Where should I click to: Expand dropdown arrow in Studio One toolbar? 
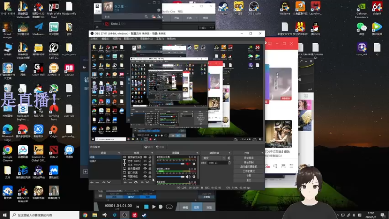point(197,18)
